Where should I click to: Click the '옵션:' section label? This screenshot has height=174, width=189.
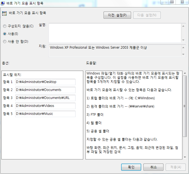pyautogui.click(x=6, y=63)
